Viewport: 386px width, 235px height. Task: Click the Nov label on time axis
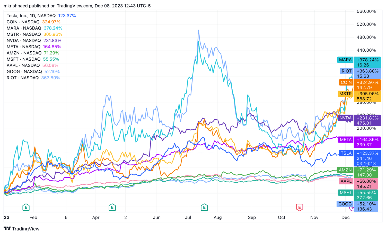click(314, 217)
